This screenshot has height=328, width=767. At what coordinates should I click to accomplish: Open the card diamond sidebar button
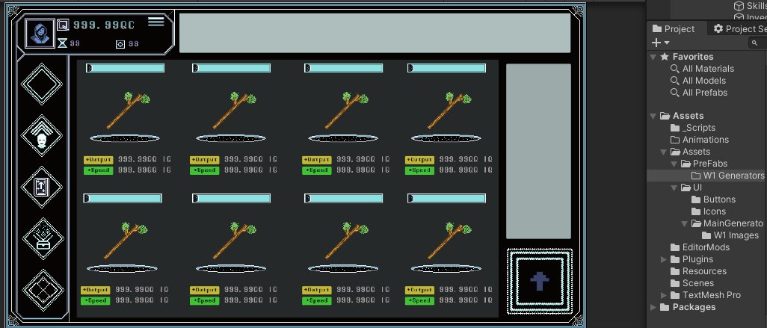(x=42, y=187)
